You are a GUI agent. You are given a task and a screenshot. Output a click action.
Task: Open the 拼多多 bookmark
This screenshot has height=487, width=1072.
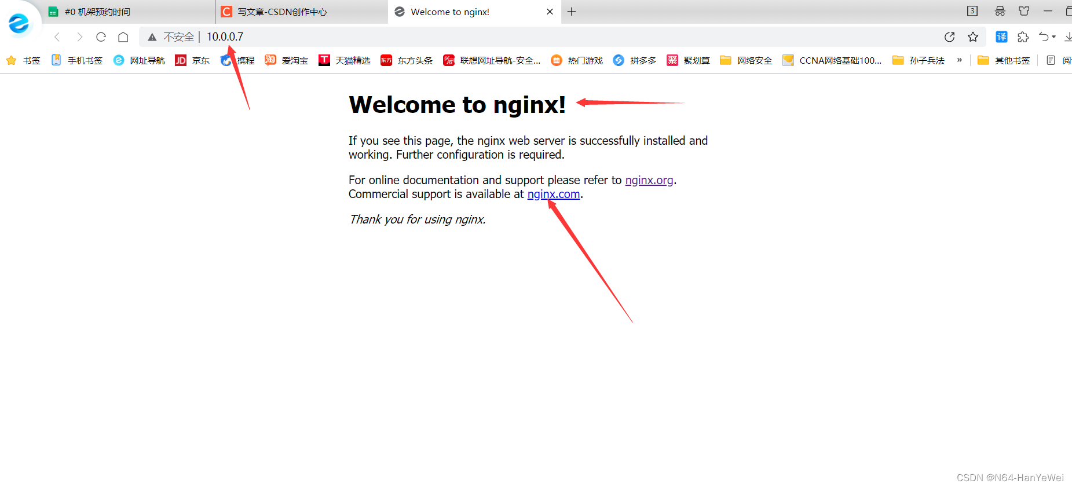[635, 60]
